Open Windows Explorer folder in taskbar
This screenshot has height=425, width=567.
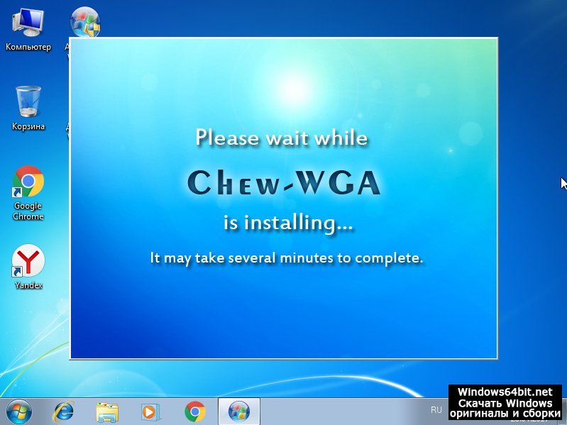click(x=107, y=411)
